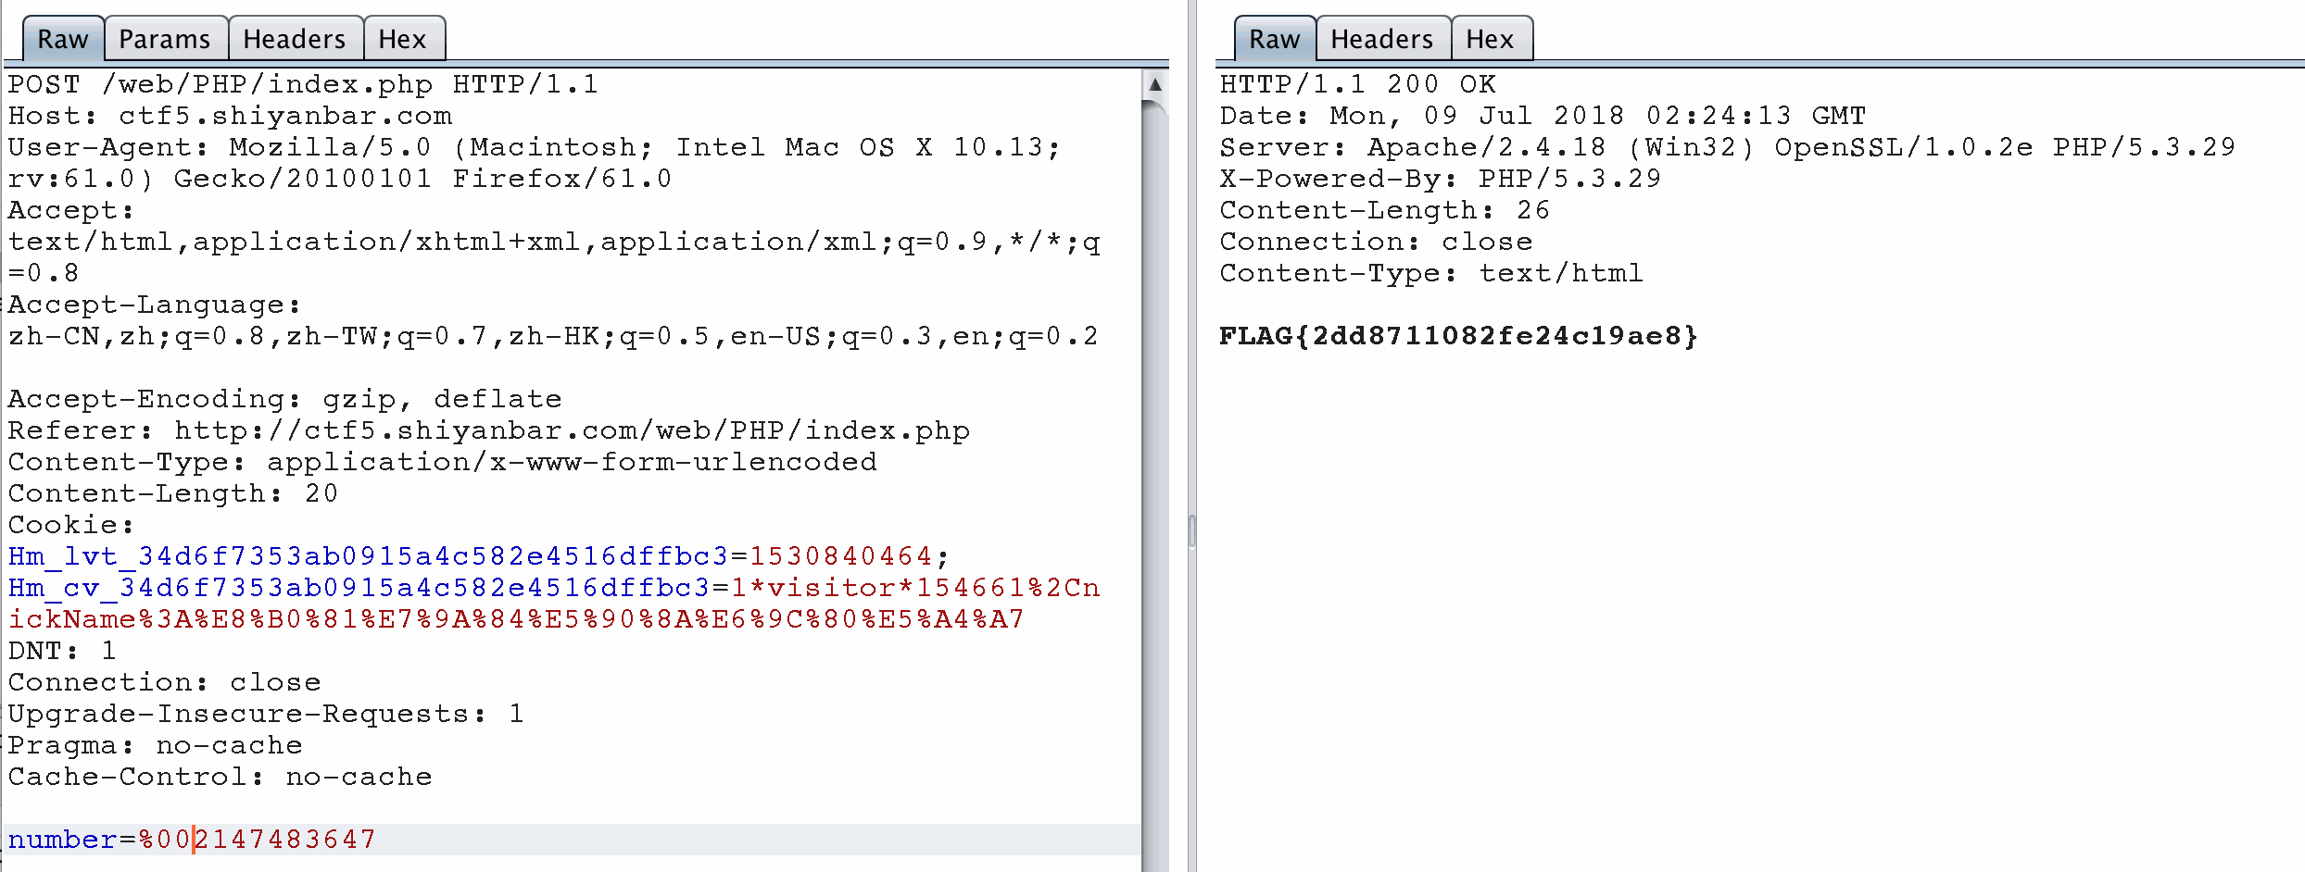Click the Pragma: no-cache line

(x=155, y=745)
